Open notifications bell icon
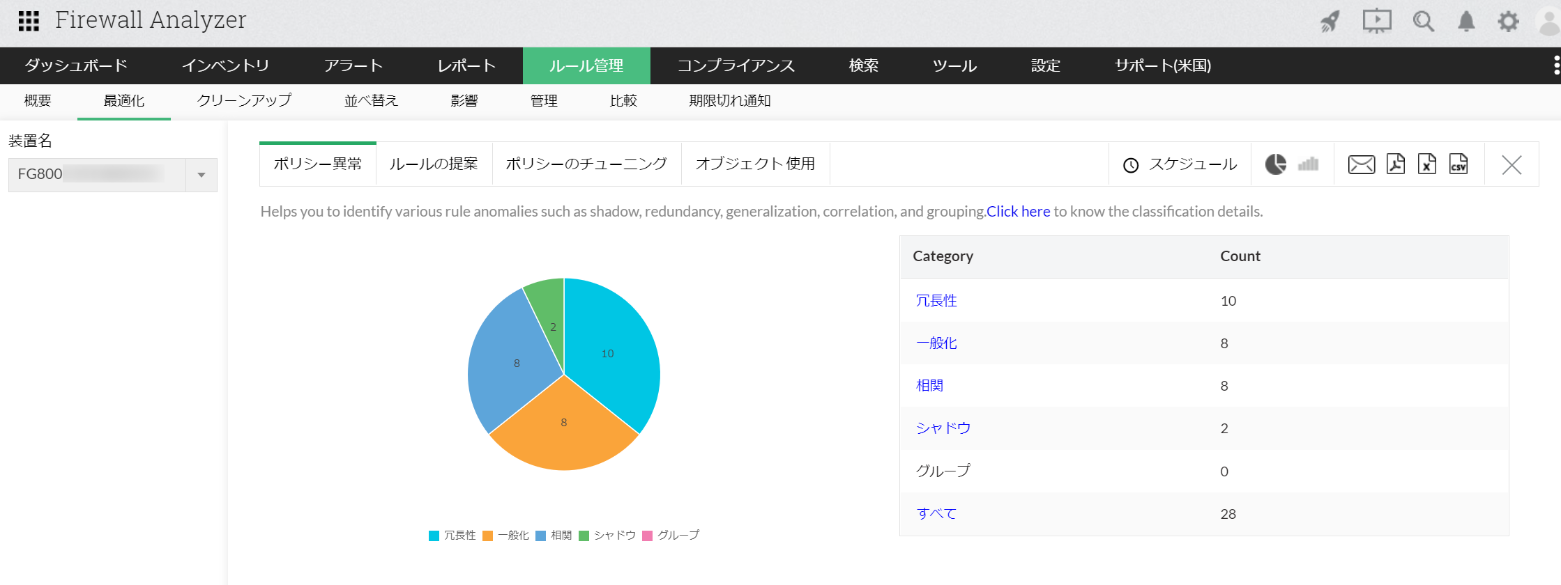 click(1466, 22)
